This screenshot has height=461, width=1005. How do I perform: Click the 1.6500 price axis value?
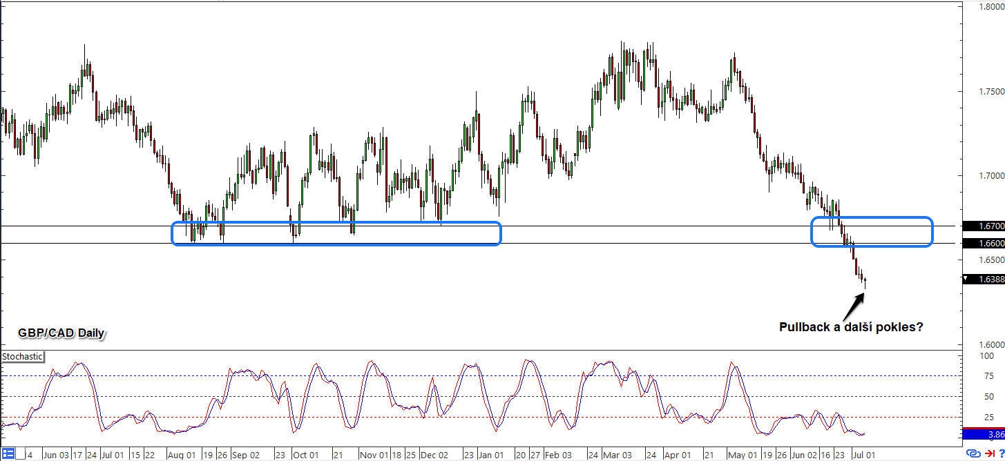point(992,260)
